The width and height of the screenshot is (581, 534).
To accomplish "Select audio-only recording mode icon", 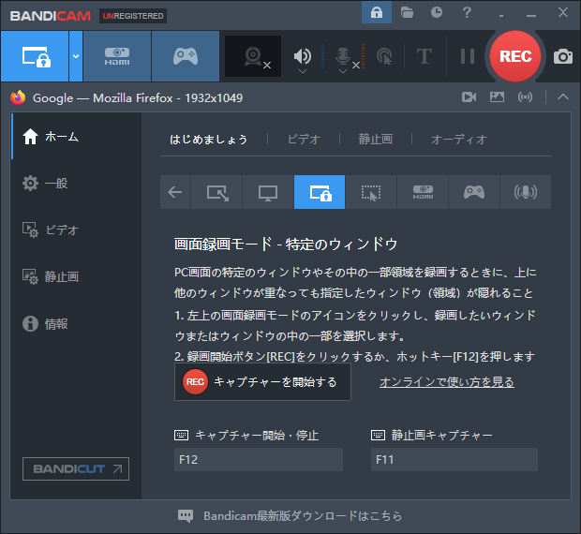I will click(526, 192).
